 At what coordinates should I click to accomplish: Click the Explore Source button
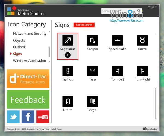coord(84,25)
